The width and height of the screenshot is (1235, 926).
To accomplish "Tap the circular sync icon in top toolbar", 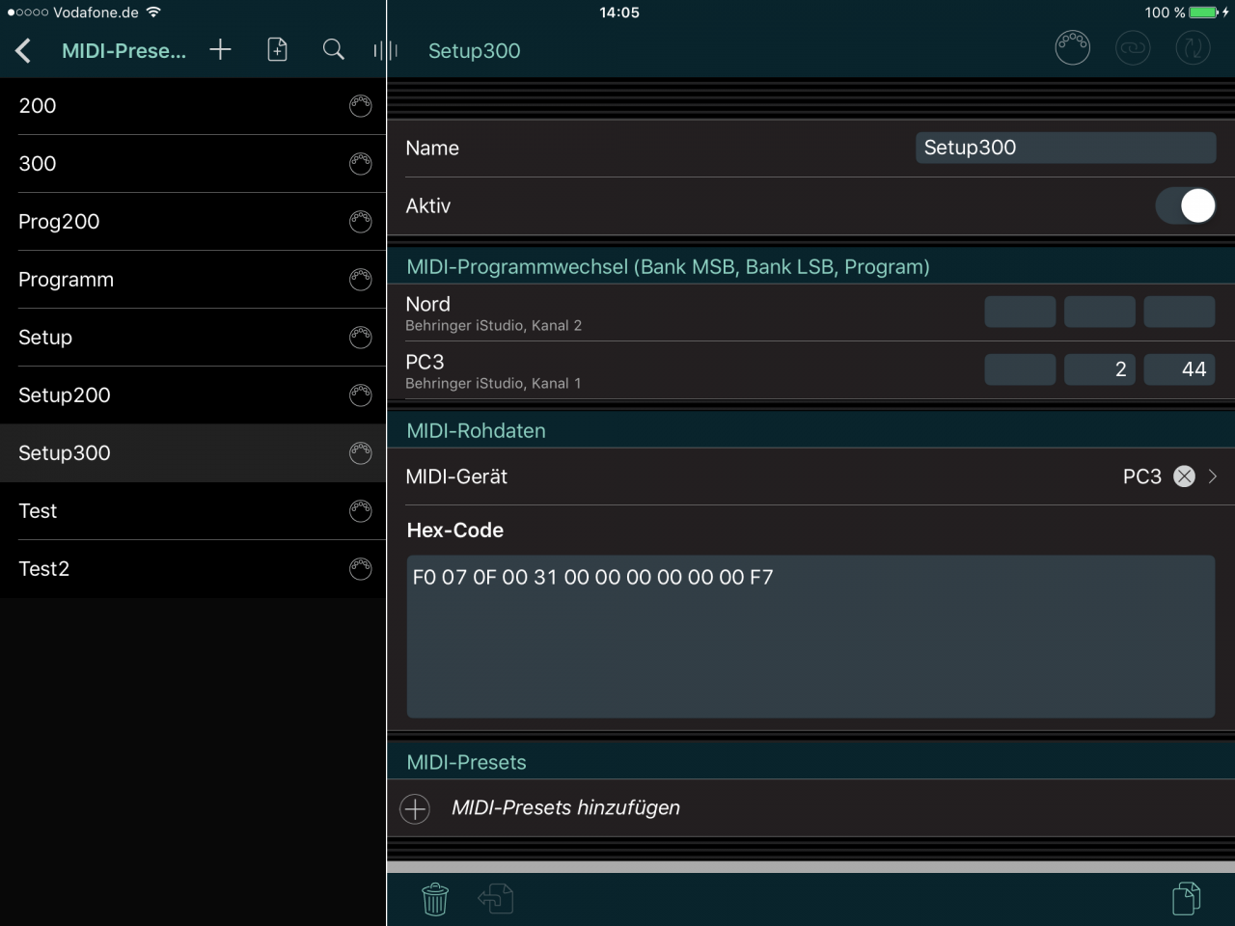I will tap(1193, 47).
